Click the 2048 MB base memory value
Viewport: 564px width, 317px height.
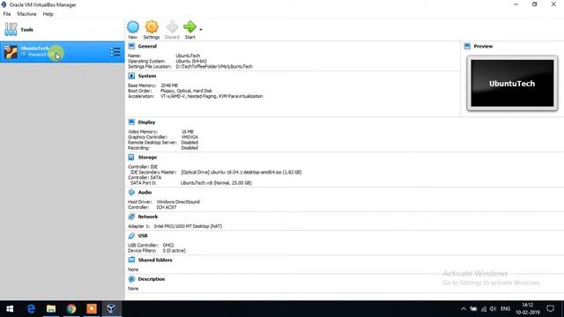169,85
